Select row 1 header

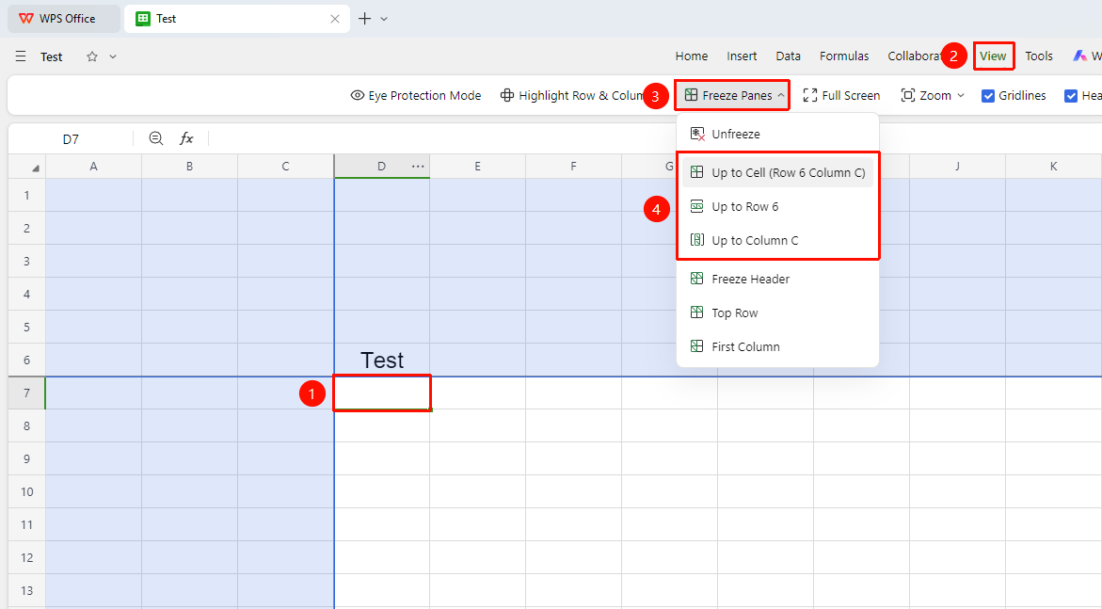[x=26, y=195]
